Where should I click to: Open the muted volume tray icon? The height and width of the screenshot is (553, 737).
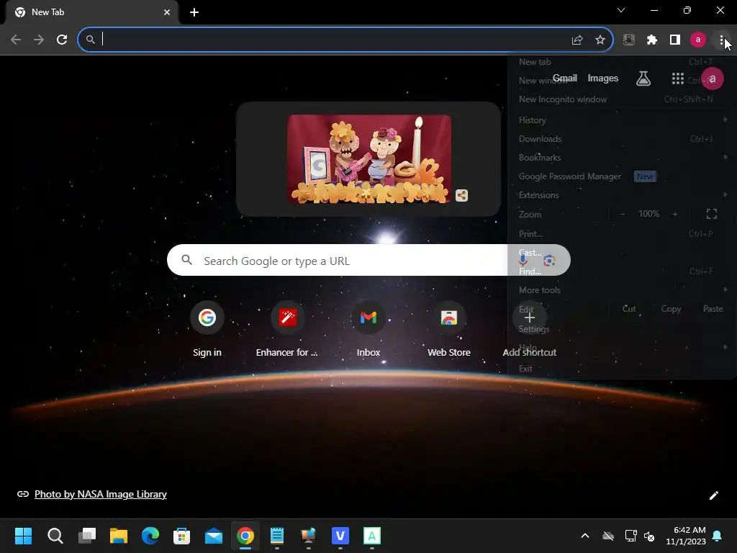[649, 536]
